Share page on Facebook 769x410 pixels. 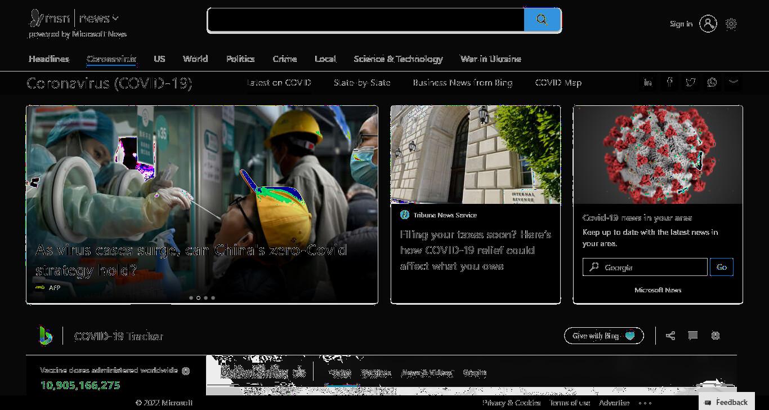click(x=669, y=82)
